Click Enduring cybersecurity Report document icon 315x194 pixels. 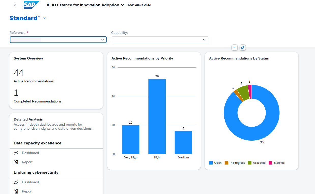[x=16, y=191]
